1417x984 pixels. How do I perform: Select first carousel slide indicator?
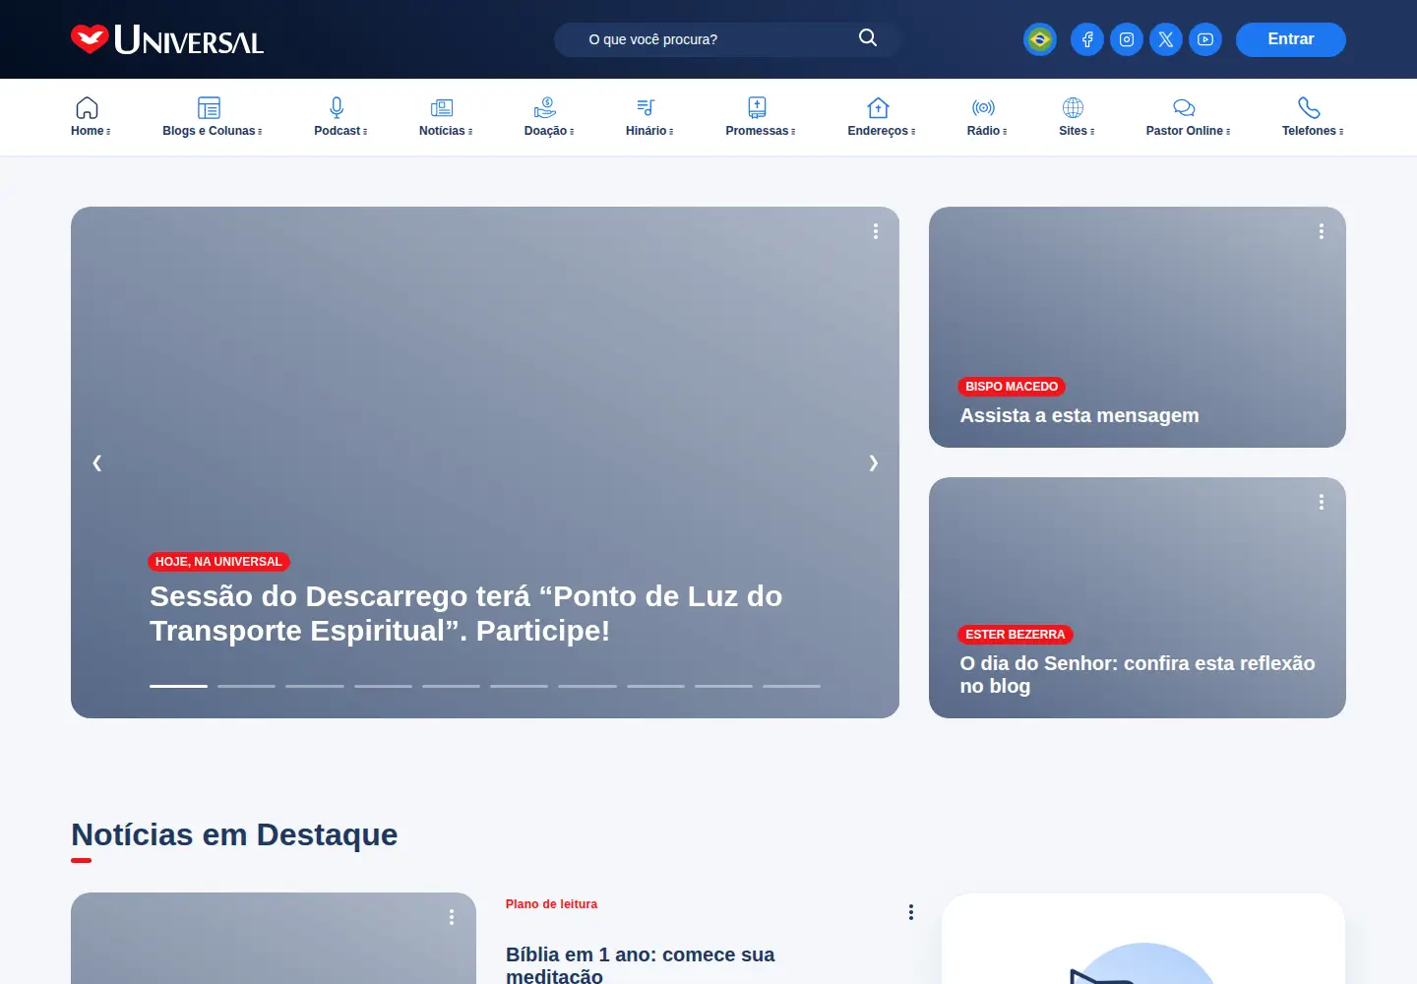click(178, 686)
